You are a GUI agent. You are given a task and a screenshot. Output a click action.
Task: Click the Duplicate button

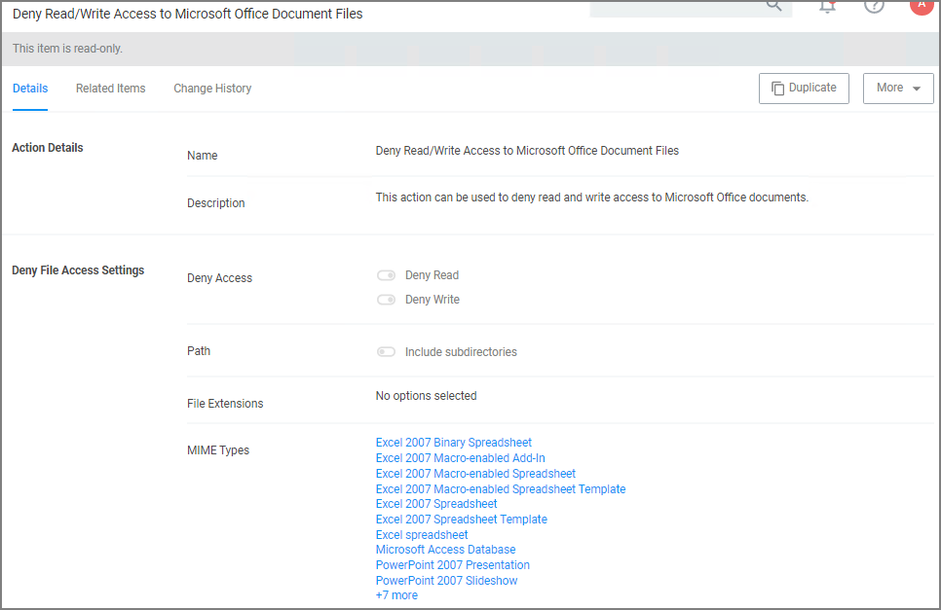point(804,88)
